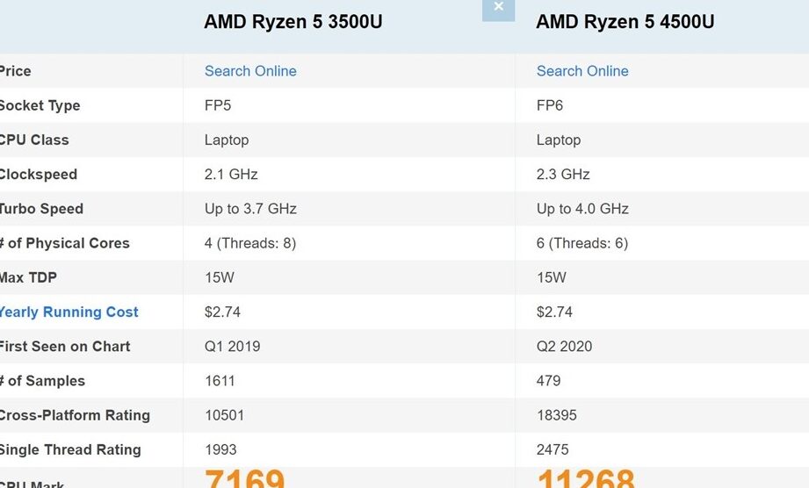Click the Cross-Platform Rating row label

75,415
